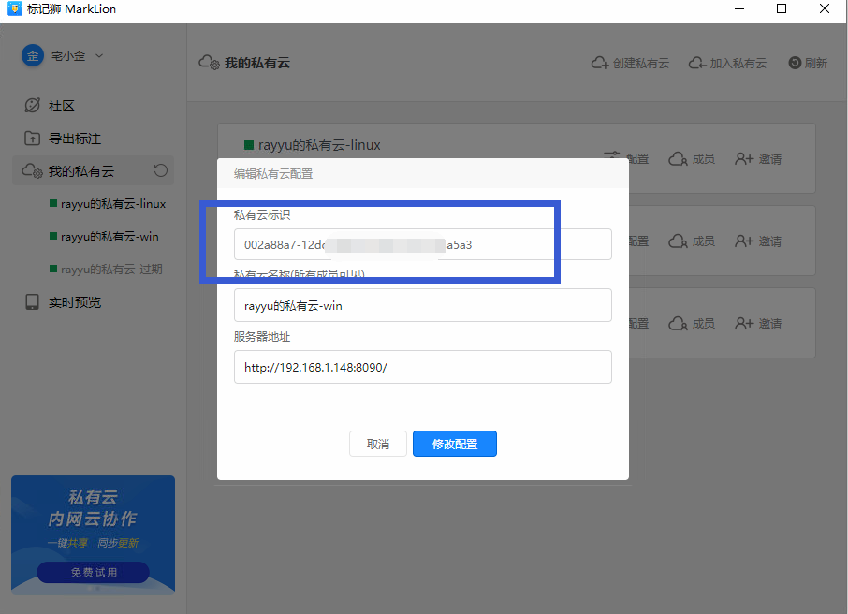Open 成员 on the middle private cloud card

pyautogui.click(x=692, y=241)
